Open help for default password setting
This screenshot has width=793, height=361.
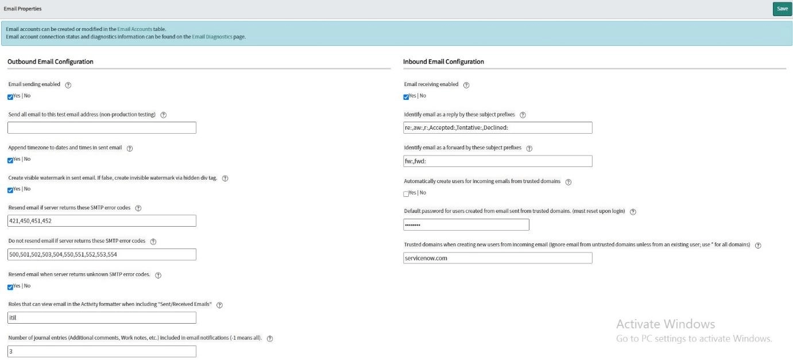[633, 212]
